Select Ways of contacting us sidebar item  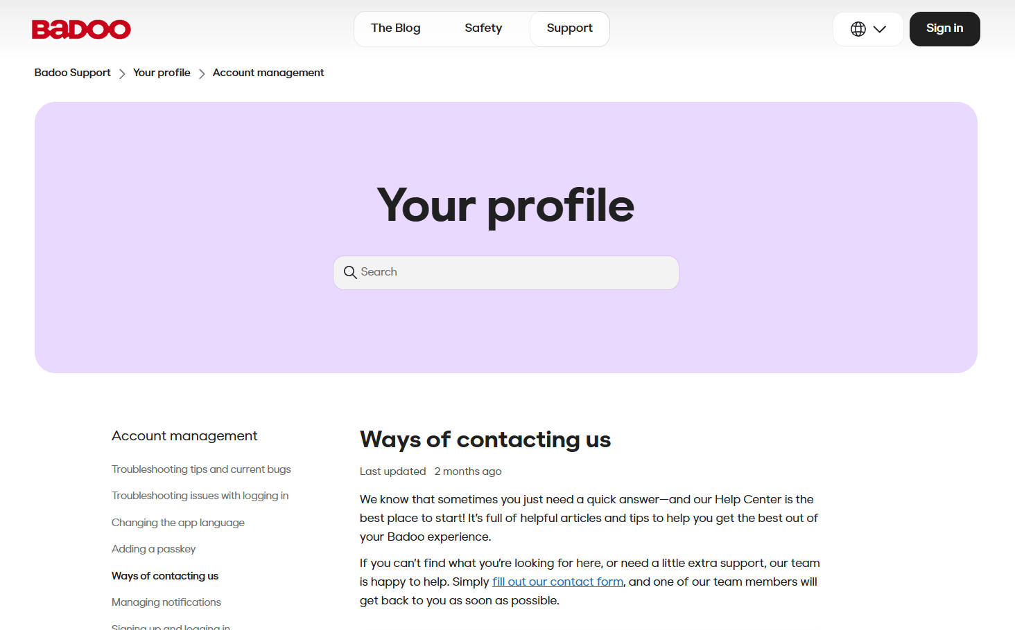tap(165, 576)
